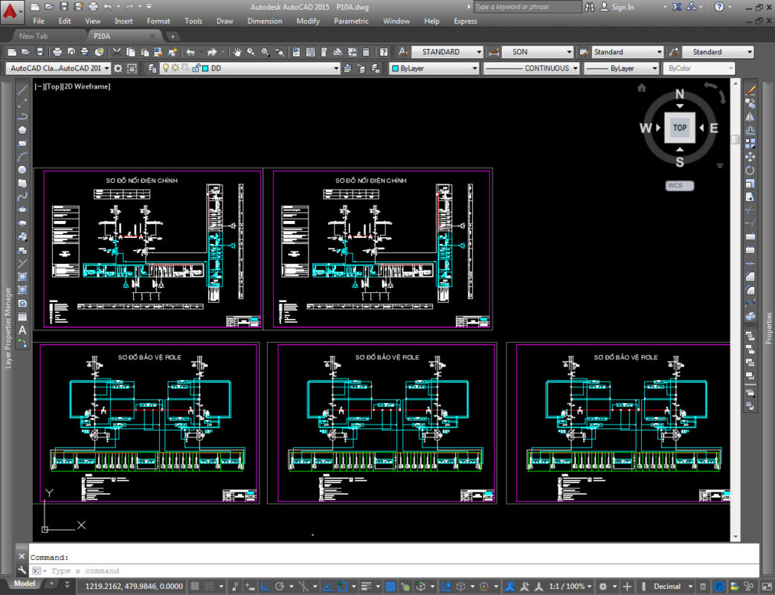Toggle layer DD on/off lightbulb

(166, 68)
